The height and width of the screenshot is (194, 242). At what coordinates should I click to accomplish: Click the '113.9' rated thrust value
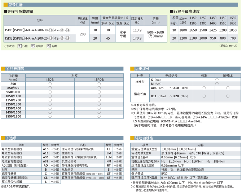[x=137, y=30]
